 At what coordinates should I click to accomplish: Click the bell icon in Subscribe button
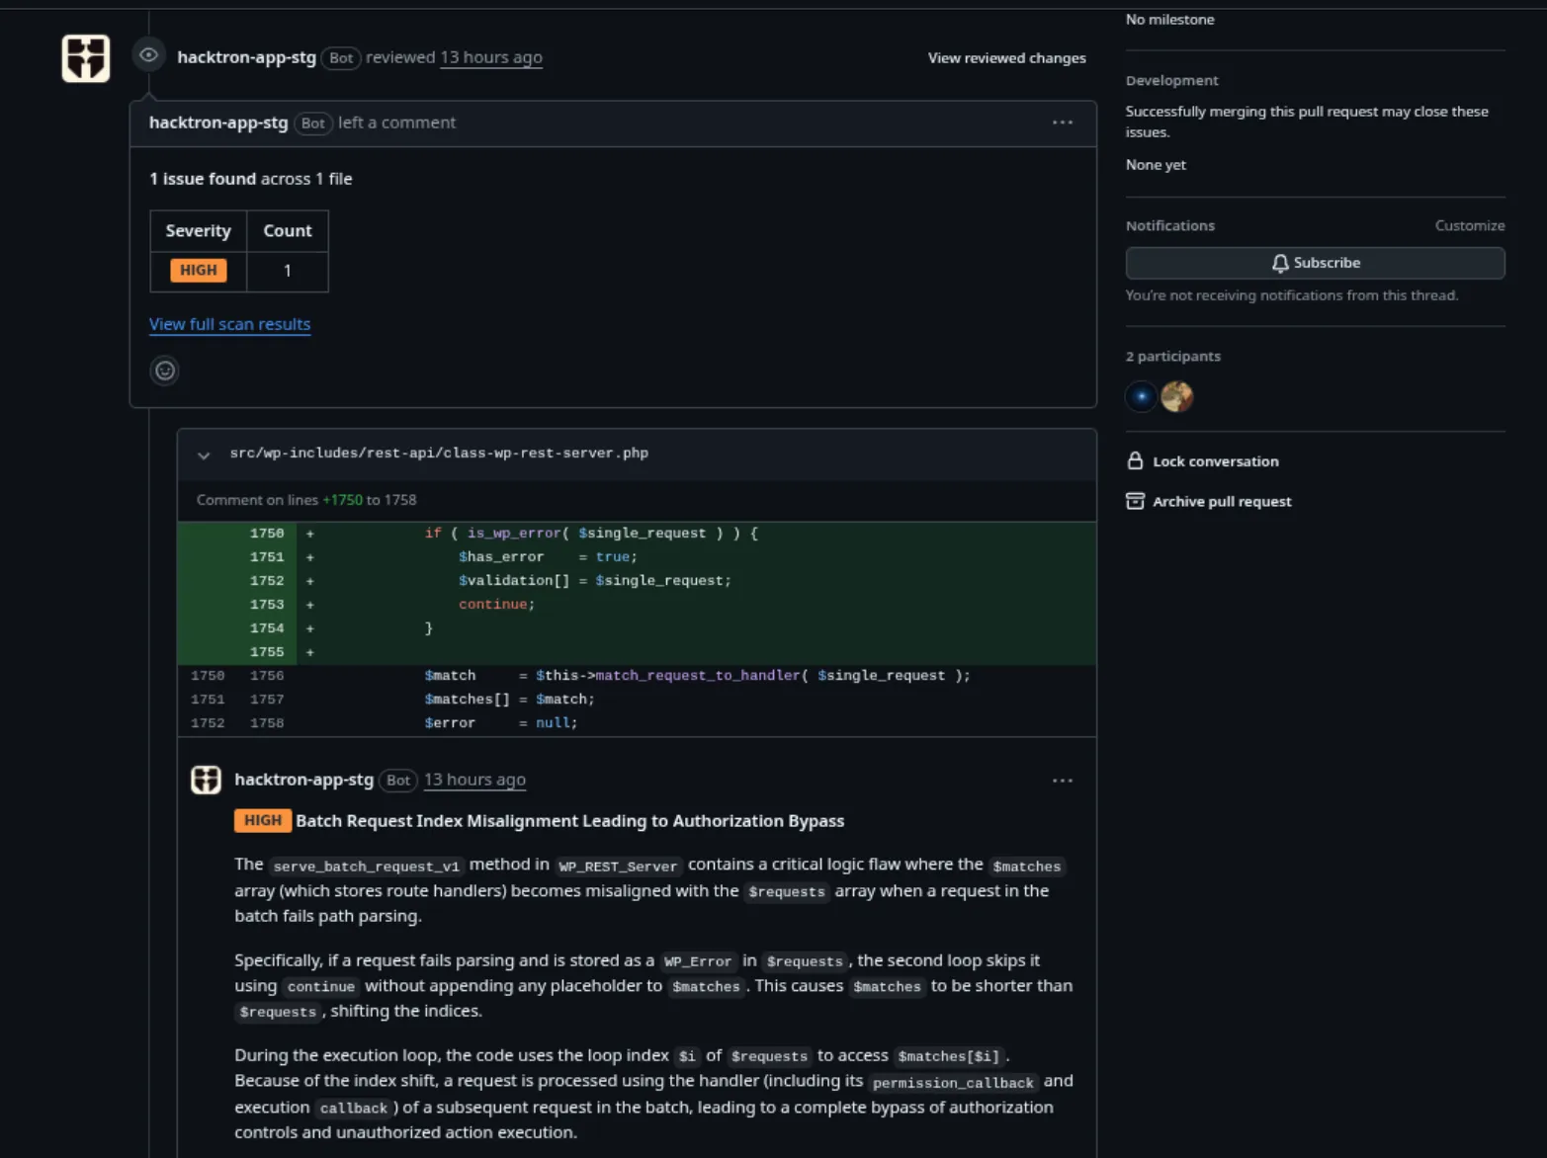click(1280, 263)
